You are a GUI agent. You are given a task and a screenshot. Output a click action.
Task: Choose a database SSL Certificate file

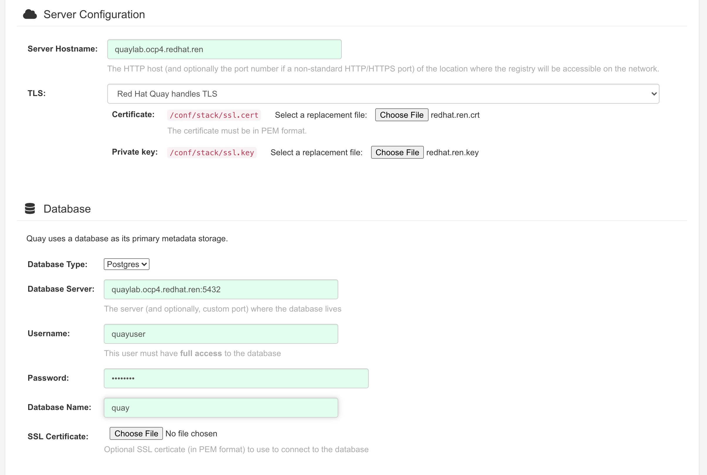point(136,433)
